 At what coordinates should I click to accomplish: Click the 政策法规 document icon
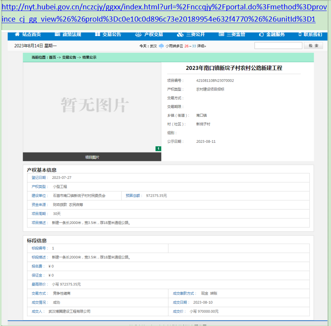pyautogui.click(x=57, y=35)
